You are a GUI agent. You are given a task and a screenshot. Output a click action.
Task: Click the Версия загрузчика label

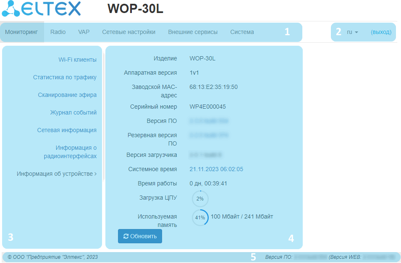[152, 155]
